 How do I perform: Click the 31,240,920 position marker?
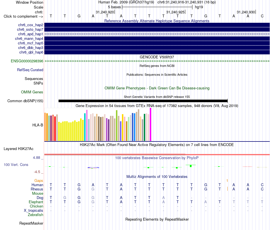coord(105,12)
